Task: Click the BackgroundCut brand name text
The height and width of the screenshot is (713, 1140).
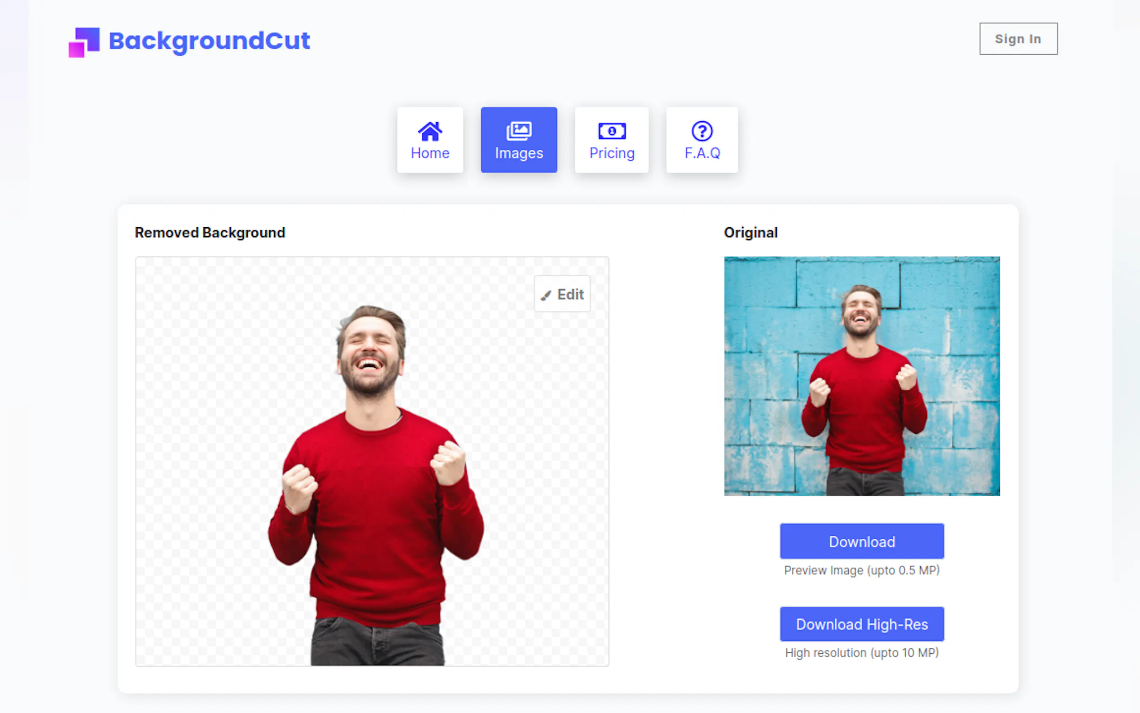Action: [x=209, y=41]
